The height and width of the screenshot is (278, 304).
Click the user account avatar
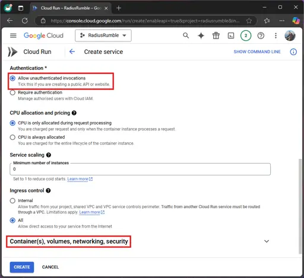tap(290, 36)
